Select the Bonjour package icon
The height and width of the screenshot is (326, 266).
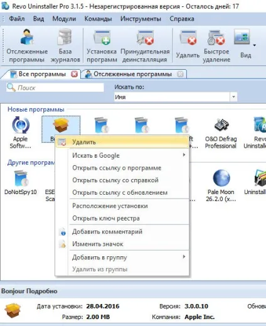tap(61, 125)
